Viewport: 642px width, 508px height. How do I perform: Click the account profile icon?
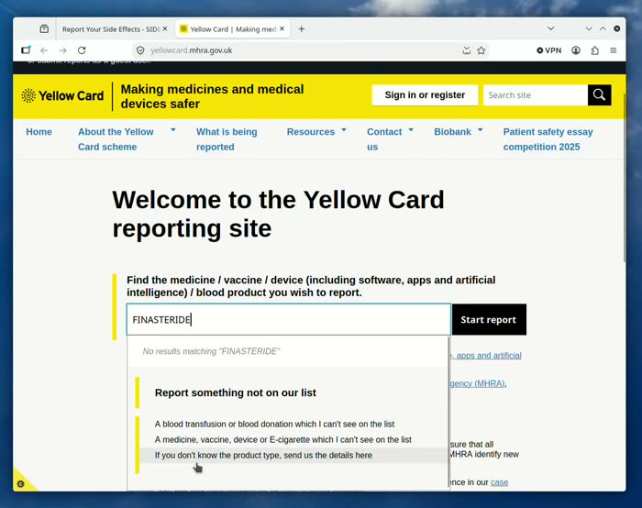point(576,50)
